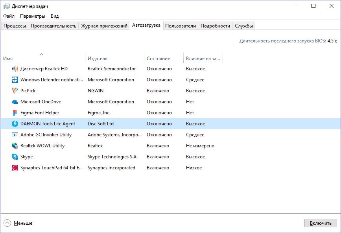Collapse view with the Меньше arrow icon

click(x=7, y=223)
